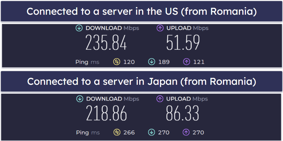The width and height of the screenshot is (283, 141).
Task: Click the 235.84 download speed value
Action: (106, 43)
